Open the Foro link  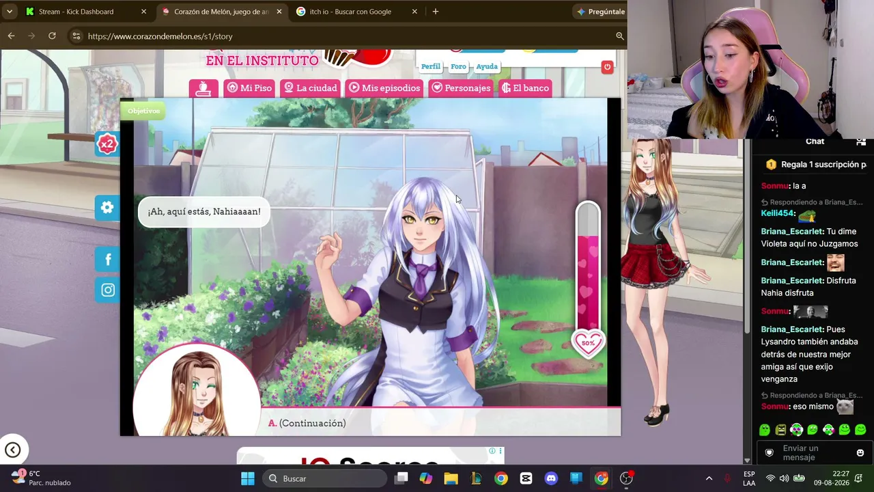pos(458,66)
